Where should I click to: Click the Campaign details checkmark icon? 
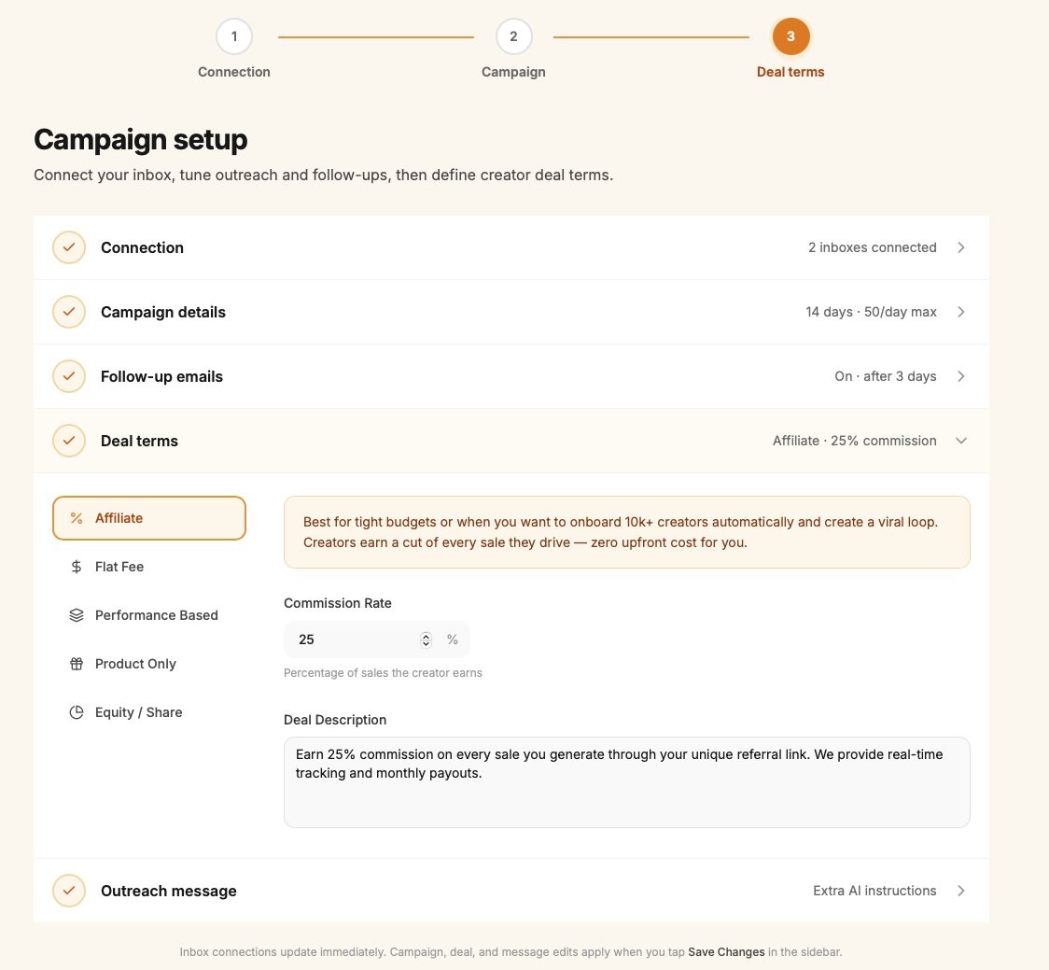point(69,312)
